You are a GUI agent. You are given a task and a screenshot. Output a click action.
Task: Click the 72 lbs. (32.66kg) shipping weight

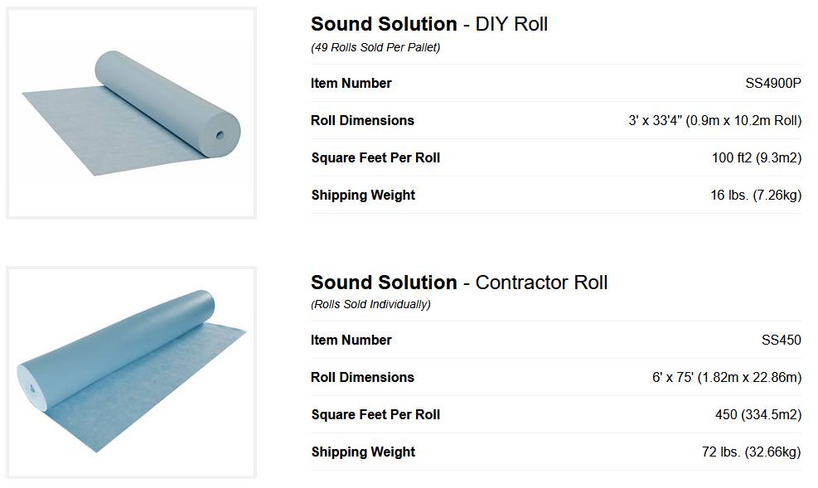point(751,452)
